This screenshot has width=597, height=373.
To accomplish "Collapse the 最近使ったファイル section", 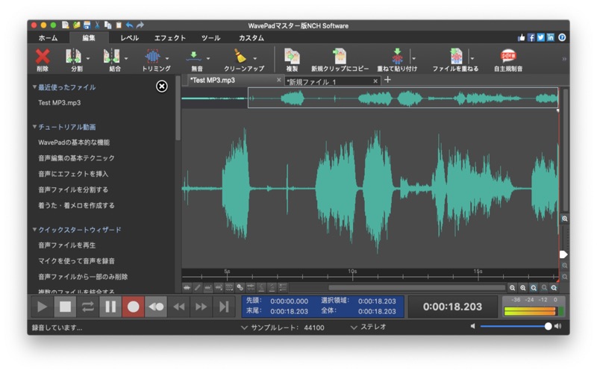I will tap(34, 87).
